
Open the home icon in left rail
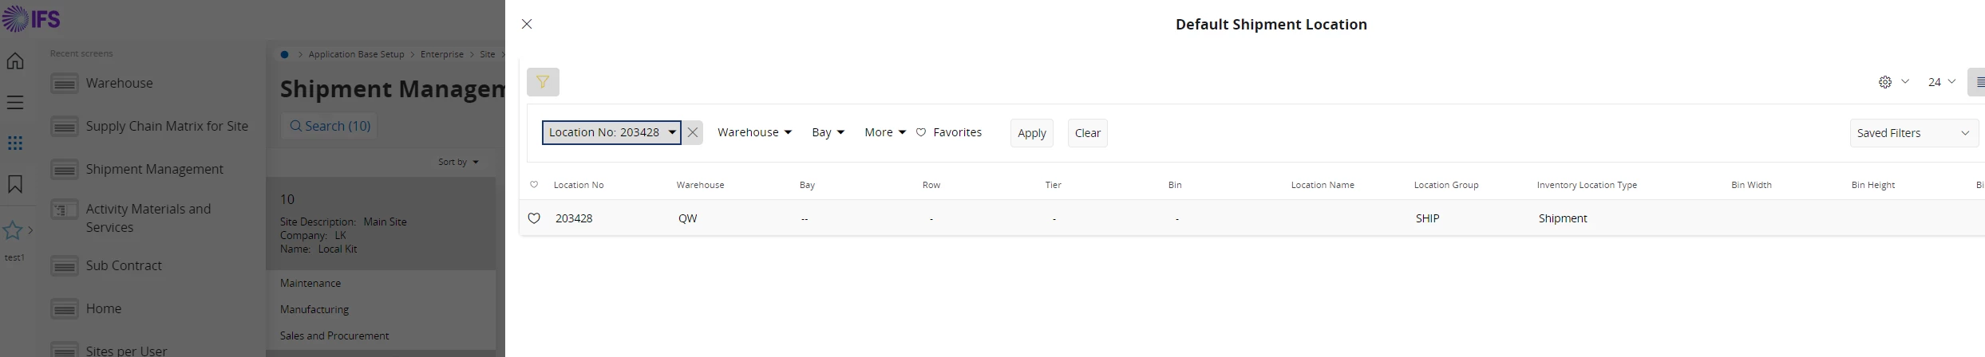pyautogui.click(x=15, y=61)
